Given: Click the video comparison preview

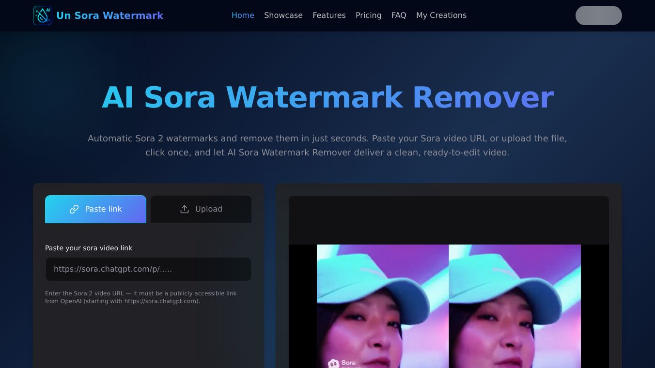Looking at the screenshot, I should click(448, 306).
